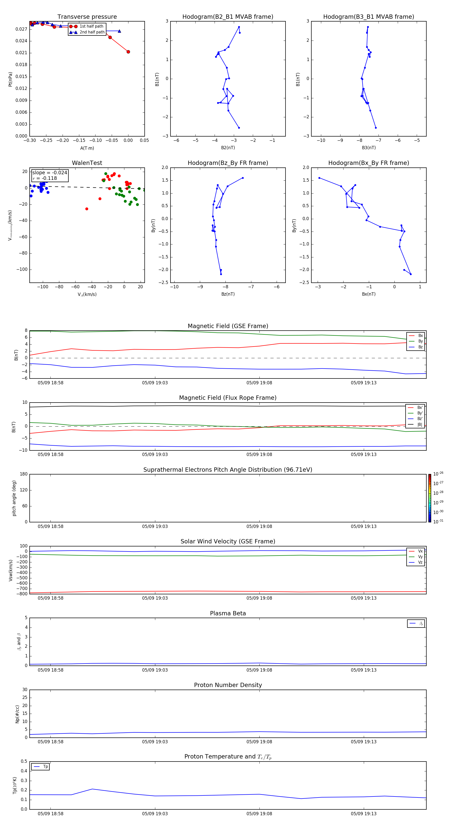The width and height of the screenshot is (456, 836).
Task: Click the lowest red circle in Transverse pressure plot
Action: [128, 52]
